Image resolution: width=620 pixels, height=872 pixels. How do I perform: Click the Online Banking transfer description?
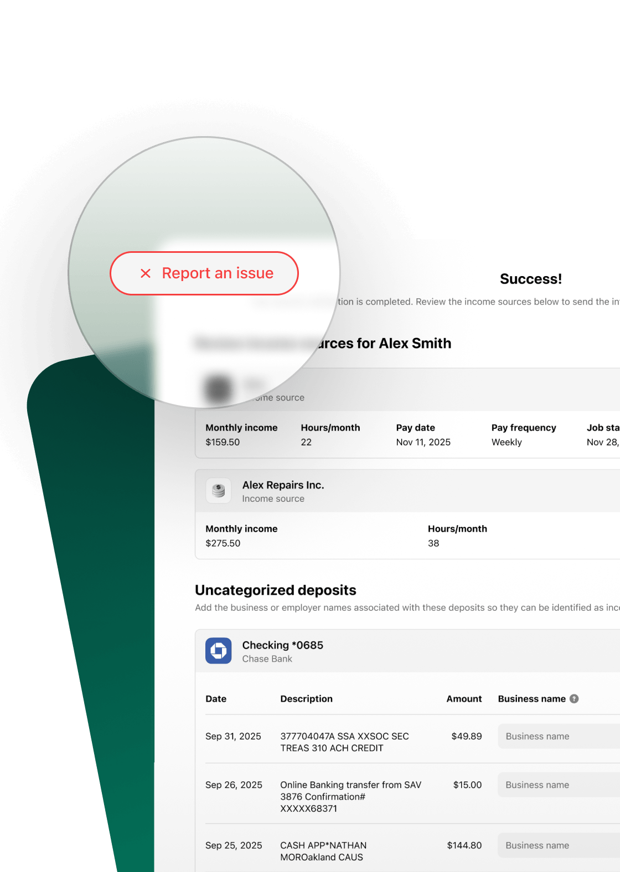(351, 797)
